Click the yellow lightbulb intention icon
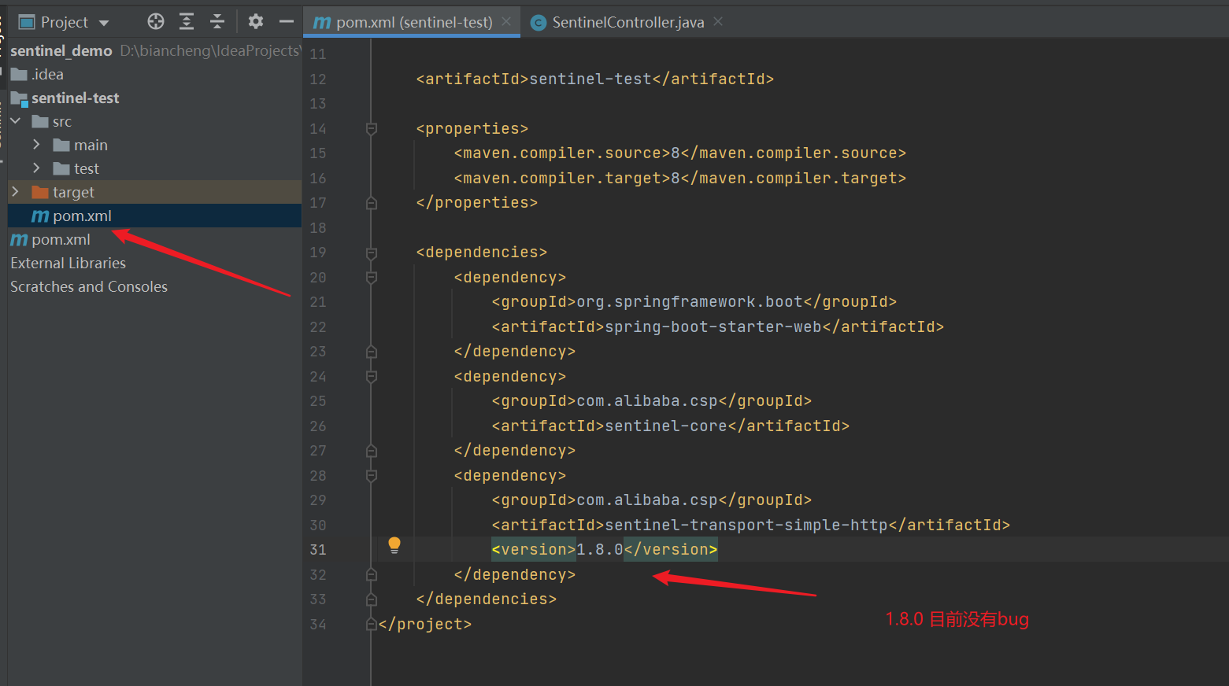 (394, 545)
